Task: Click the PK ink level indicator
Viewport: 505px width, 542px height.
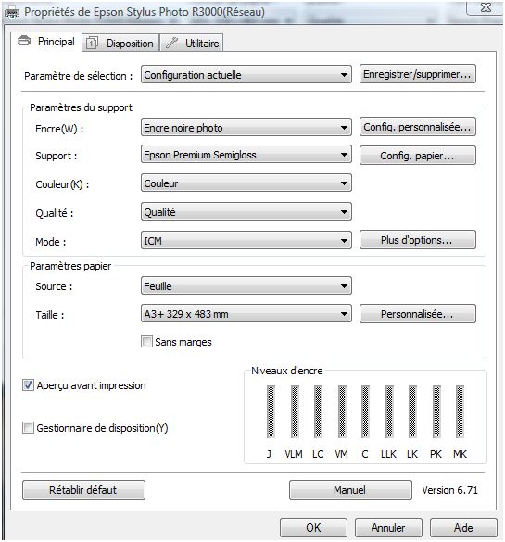Action: point(436,411)
